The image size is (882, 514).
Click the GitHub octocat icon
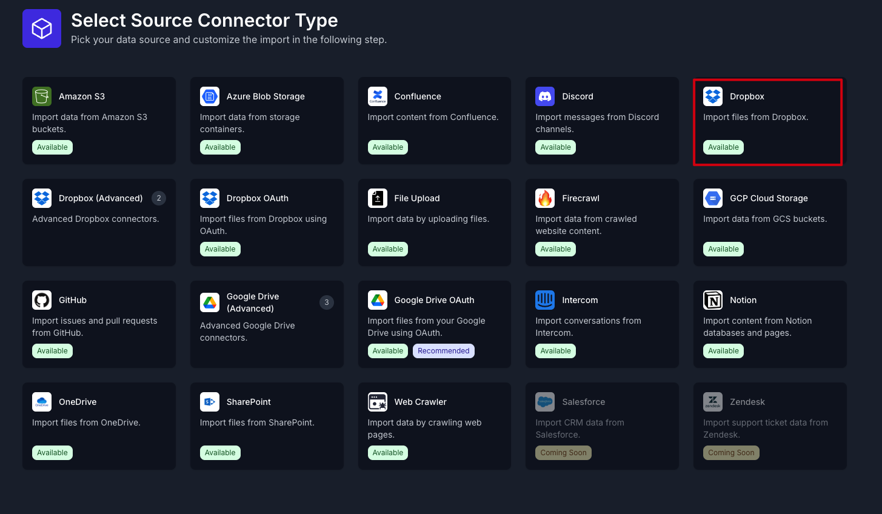(42, 300)
